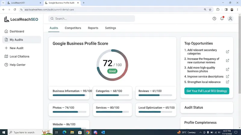The height and width of the screenshot is (135, 241).
Task: Switch to the Settings tab
Action: (111, 28)
